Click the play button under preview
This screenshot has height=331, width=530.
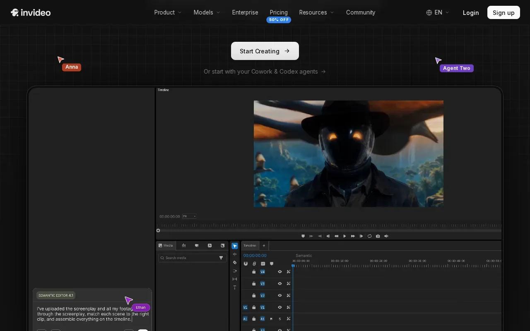[x=344, y=236]
